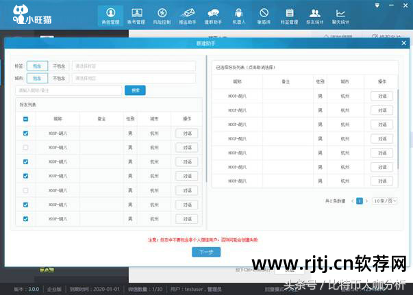Toggle the select-all checkbox in friend list header
Screen dimensions: 413x295
(x=25, y=119)
